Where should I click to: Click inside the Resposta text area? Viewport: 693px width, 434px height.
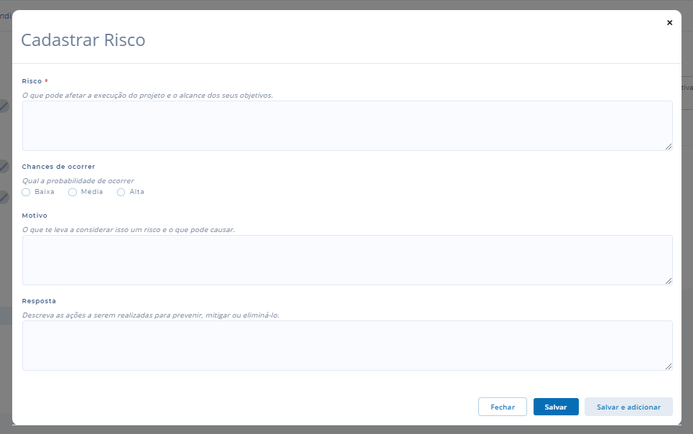347,346
